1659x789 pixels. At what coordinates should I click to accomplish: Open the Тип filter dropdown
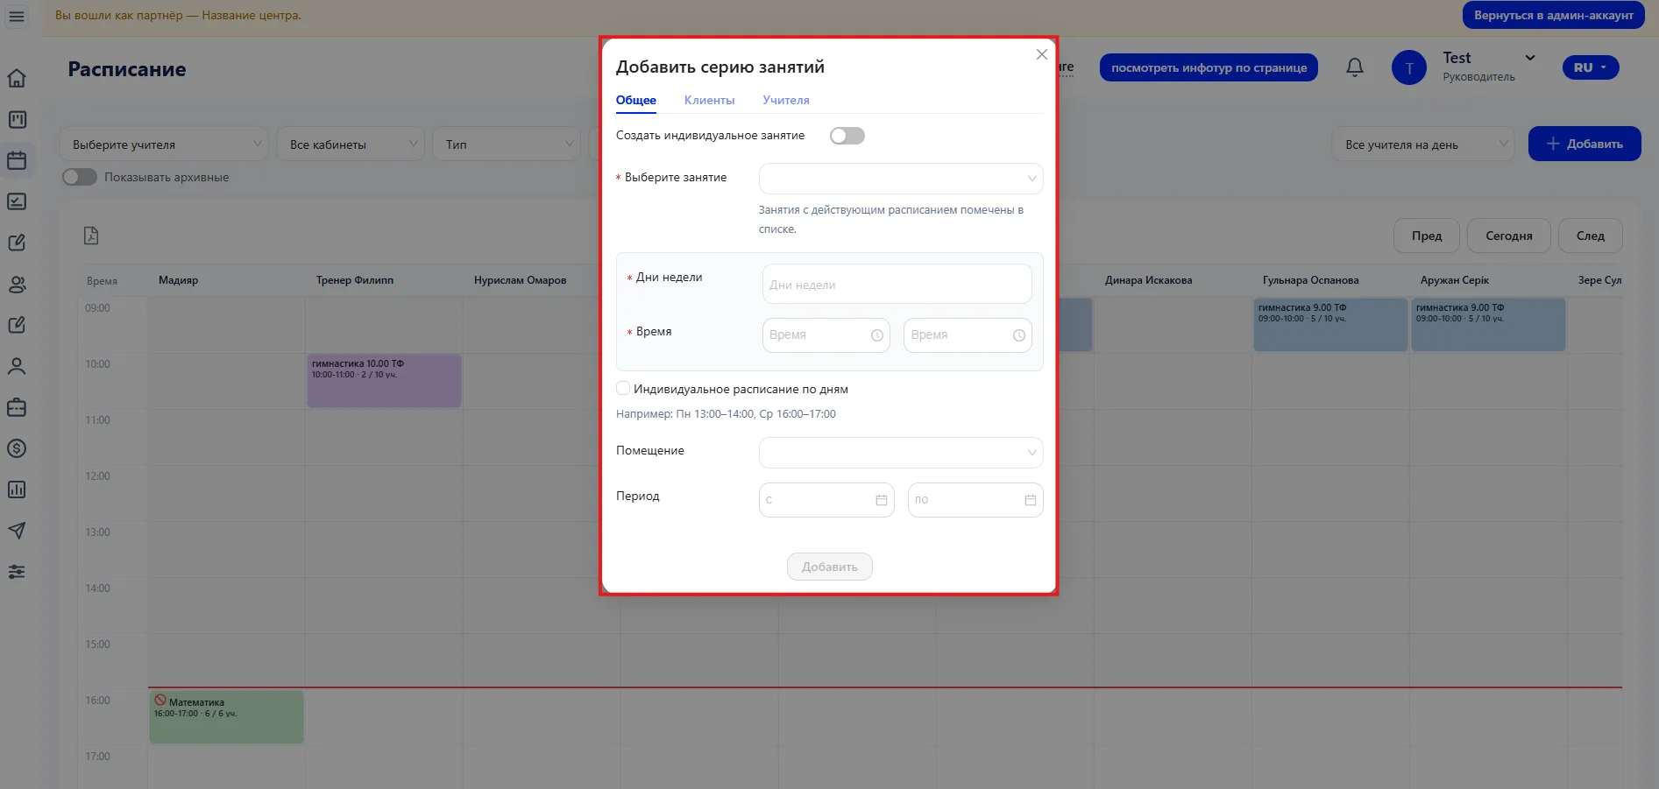(507, 144)
